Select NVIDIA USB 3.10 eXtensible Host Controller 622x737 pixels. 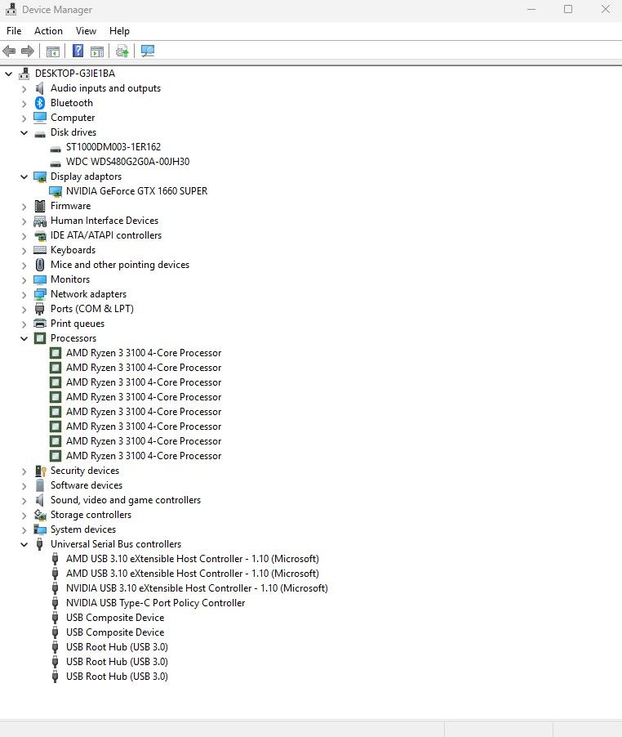click(x=197, y=588)
